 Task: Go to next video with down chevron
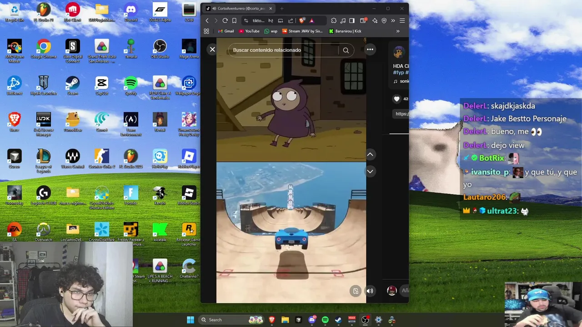coord(370,171)
